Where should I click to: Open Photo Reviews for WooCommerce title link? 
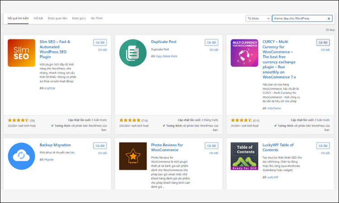pyautogui.click(x=167, y=148)
